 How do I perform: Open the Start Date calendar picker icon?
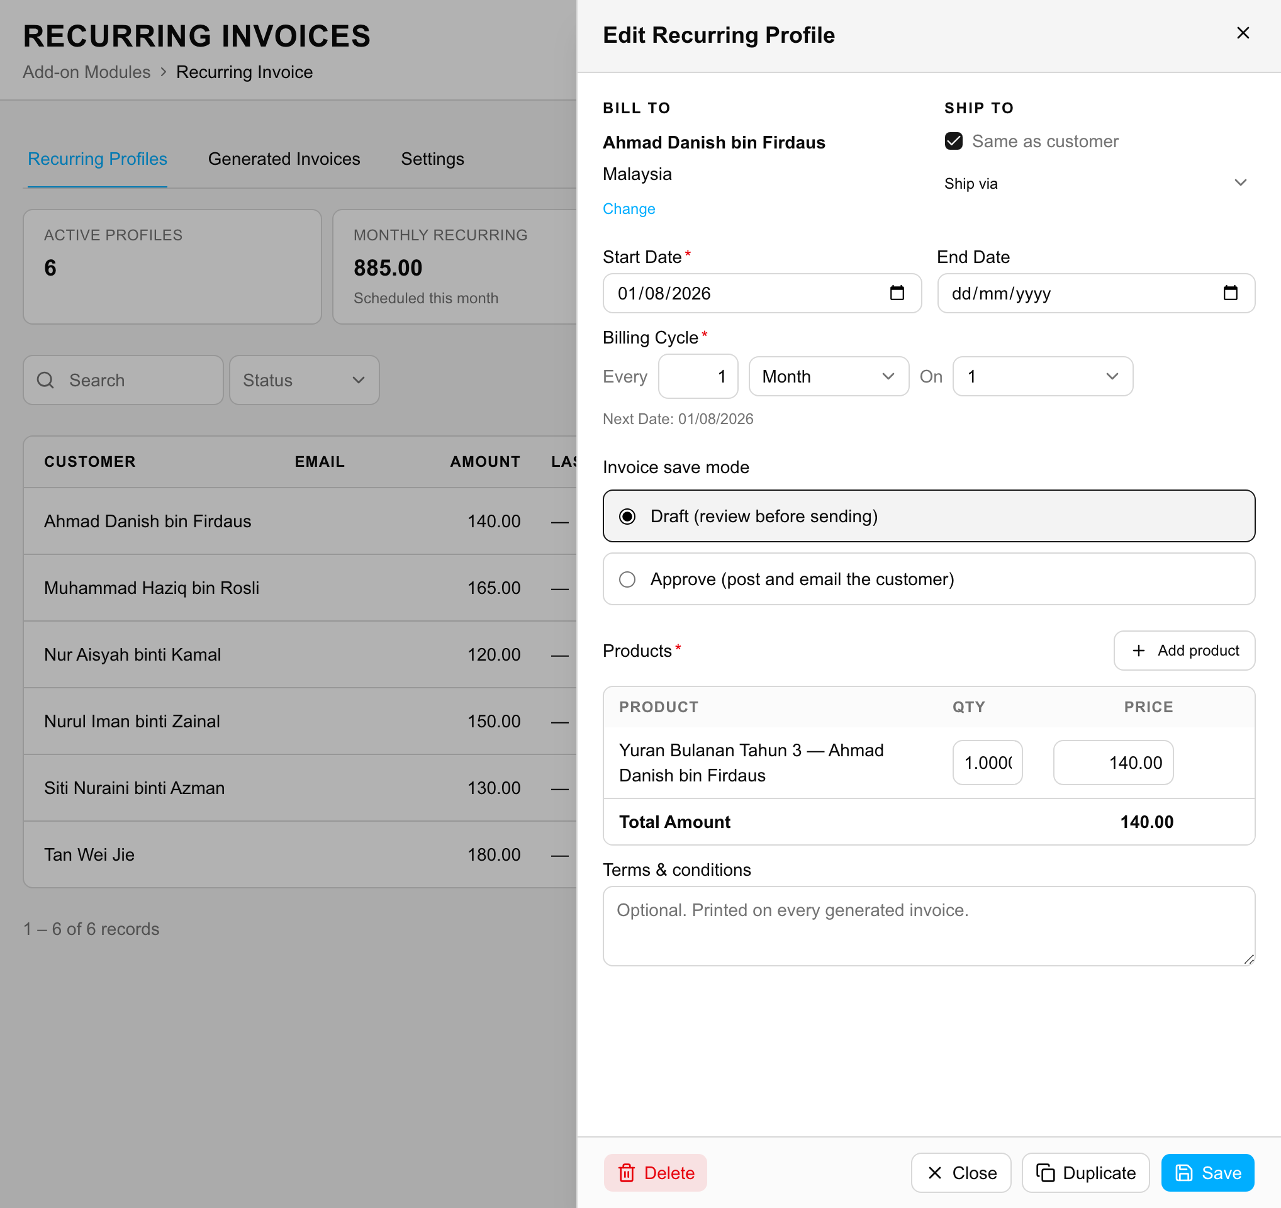click(897, 293)
